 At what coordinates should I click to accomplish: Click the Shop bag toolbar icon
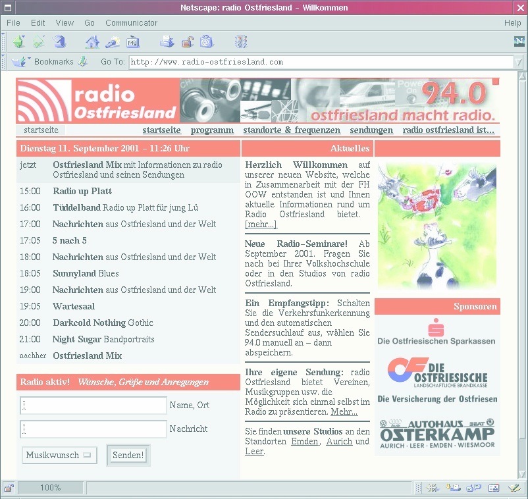click(x=207, y=41)
